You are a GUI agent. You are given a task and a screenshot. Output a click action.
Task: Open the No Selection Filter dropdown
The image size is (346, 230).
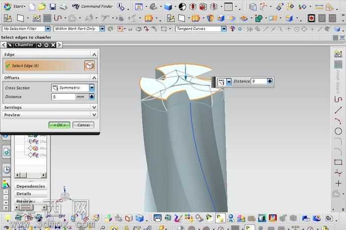(48, 28)
